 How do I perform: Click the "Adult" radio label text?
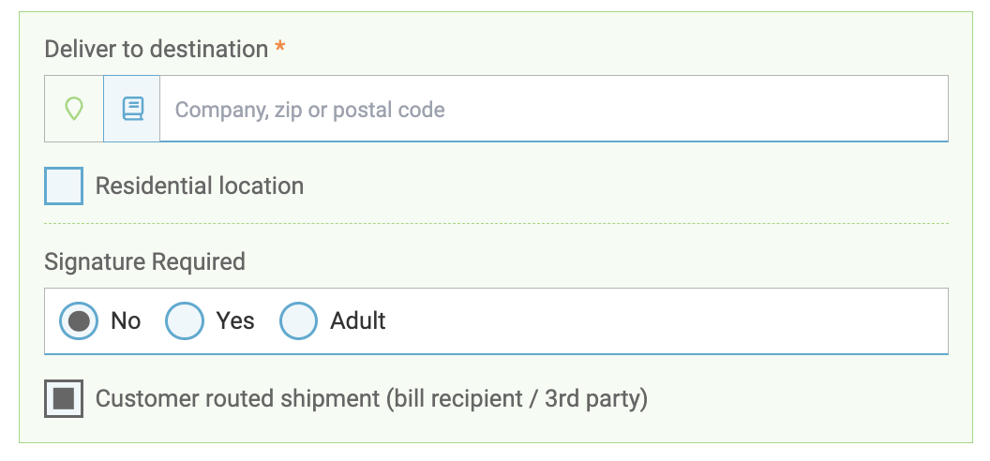pyautogui.click(x=358, y=321)
